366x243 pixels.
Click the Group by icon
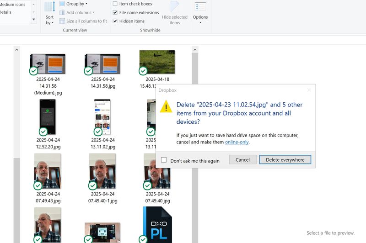[x=62, y=4]
